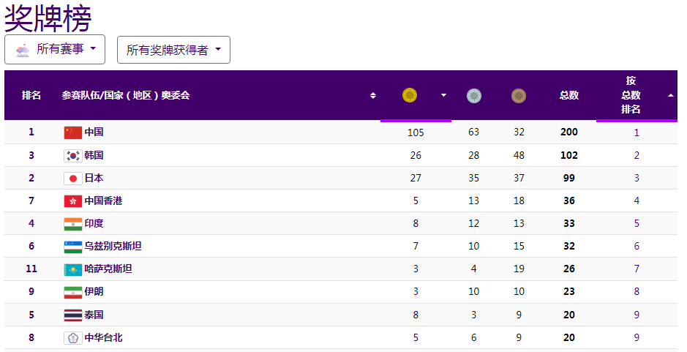Sort by team name using sort arrows

[x=373, y=95]
